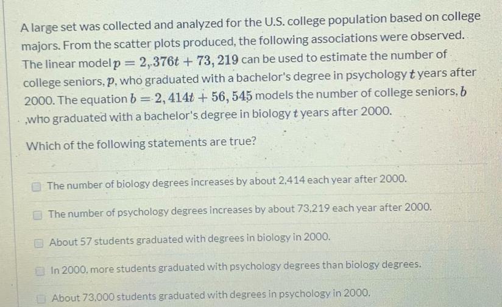Viewport: 502px width, 307px height.
Task: Click the answer text about biology degrees increasing by 2,414
Action: coord(227,182)
